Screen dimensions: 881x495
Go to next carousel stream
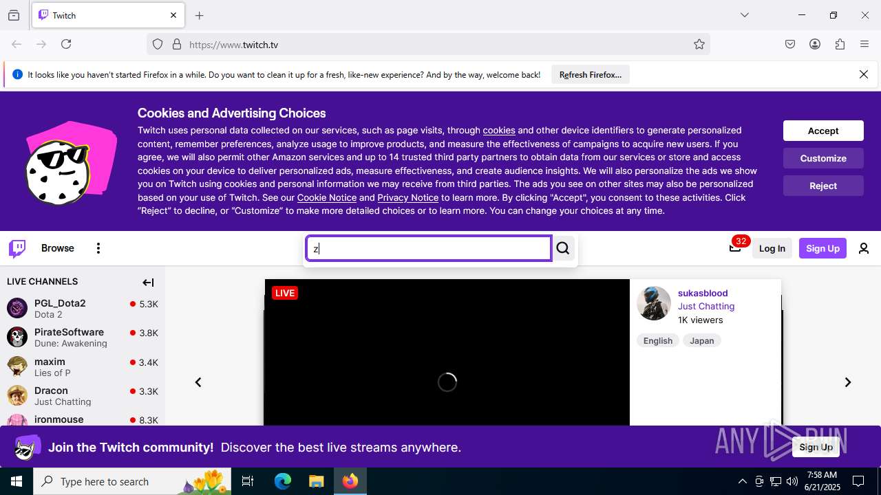click(848, 382)
